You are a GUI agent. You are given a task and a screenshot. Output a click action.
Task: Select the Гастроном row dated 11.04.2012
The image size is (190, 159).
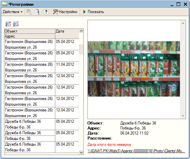[x=42, y=67]
